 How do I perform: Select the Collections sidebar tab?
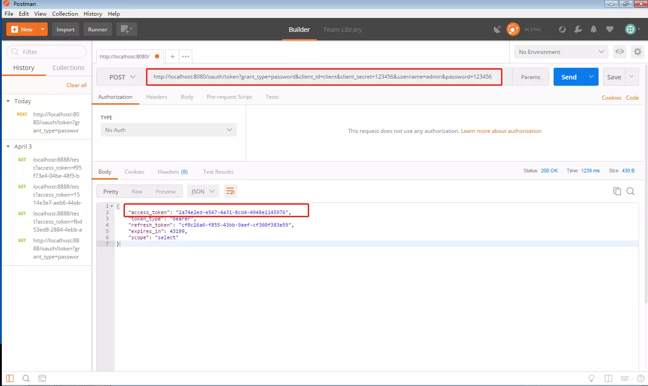click(68, 68)
